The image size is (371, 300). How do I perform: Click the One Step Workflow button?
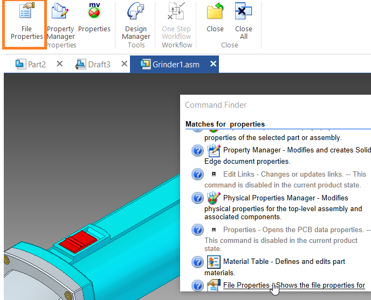click(176, 23)
